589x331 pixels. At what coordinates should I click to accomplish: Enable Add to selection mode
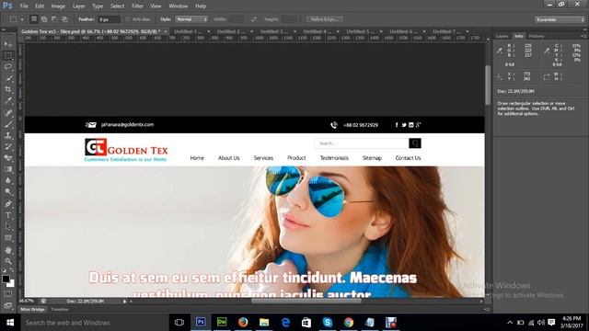(x=44, y=18)
